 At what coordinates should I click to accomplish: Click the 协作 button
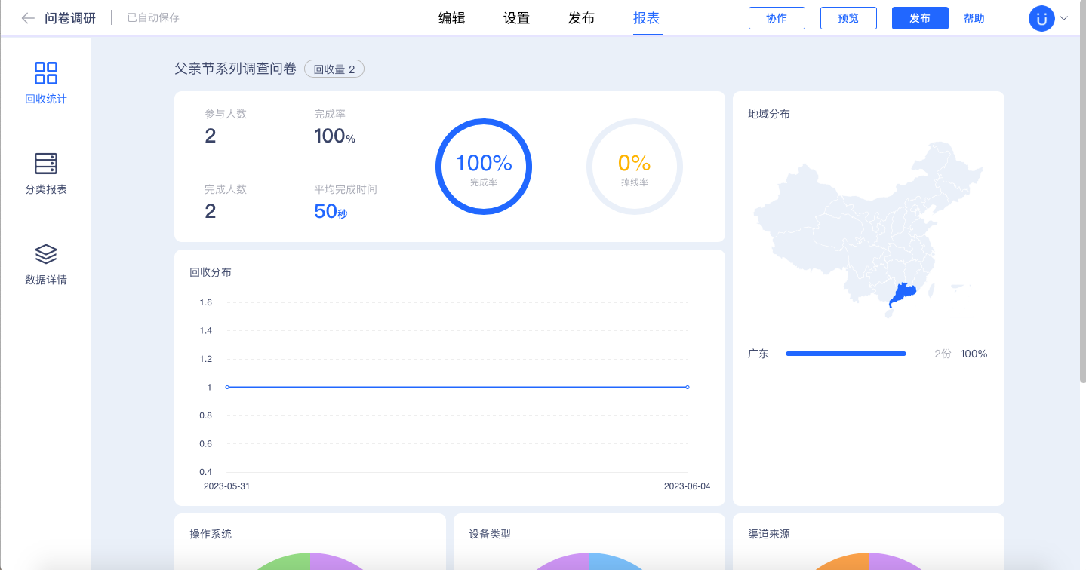[x=777, y=18]
